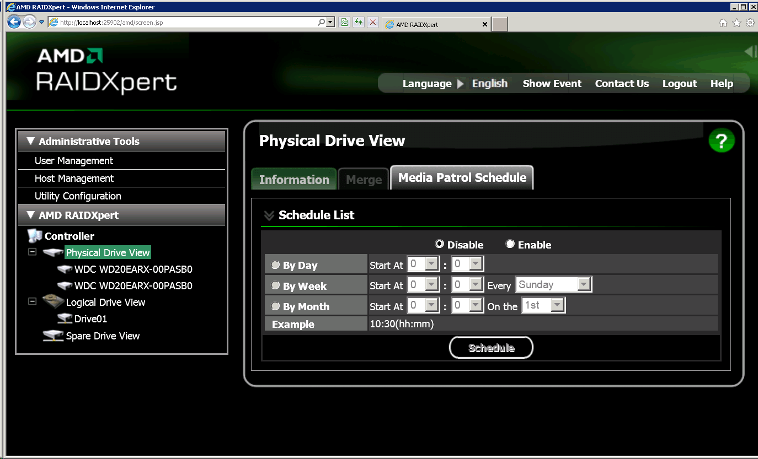Image resolution: width=758 pixels, height=459 pixels.
Task: Open User Management
Action: [x=74, y=160]
